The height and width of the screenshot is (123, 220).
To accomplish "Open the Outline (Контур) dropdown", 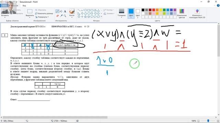I will (x=109, y=10).
